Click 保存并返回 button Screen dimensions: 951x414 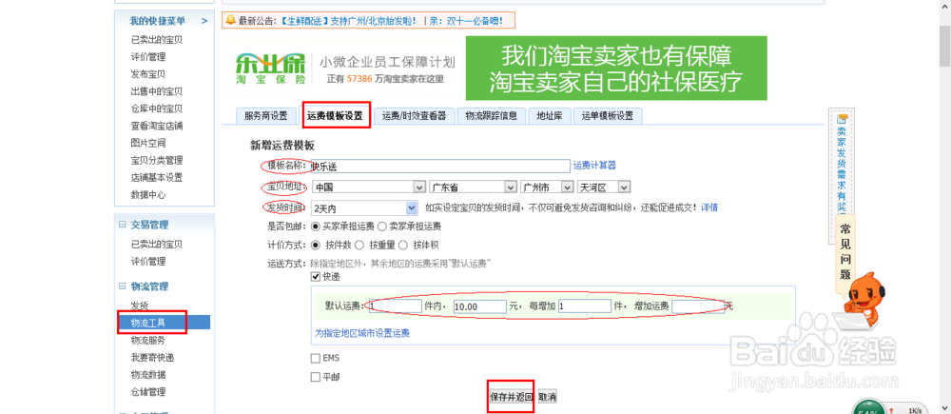pyautogui.click(x=512, y=397)
